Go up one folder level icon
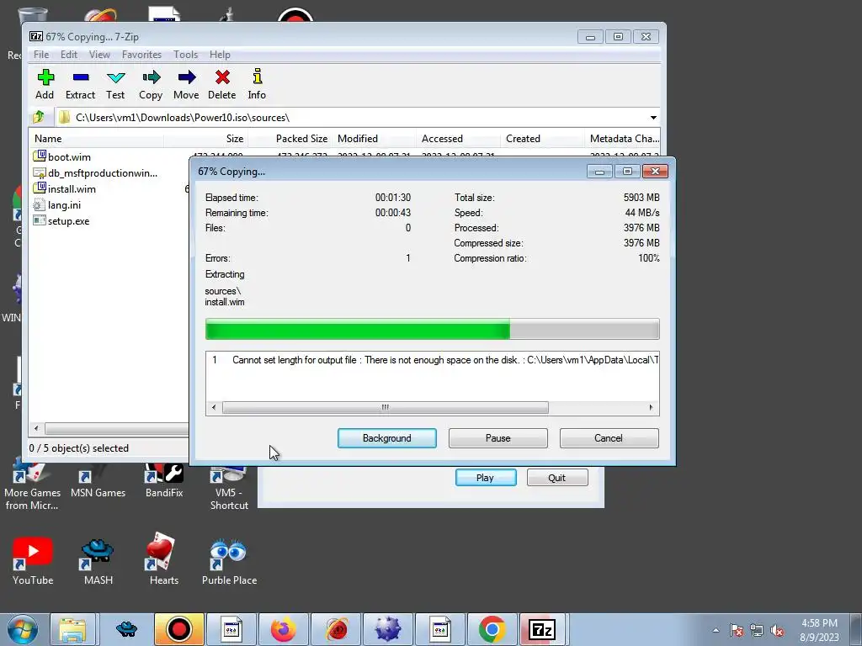 [x=39, y=117]
